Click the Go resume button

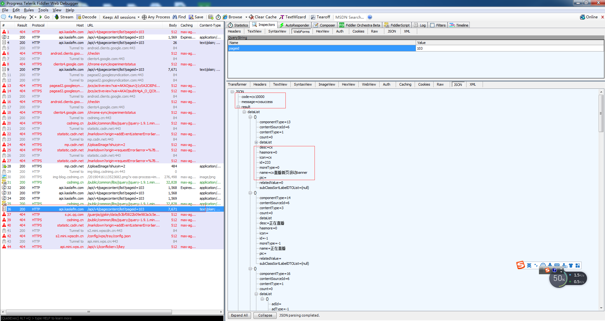pyautogui.click(x=44, y=17)
